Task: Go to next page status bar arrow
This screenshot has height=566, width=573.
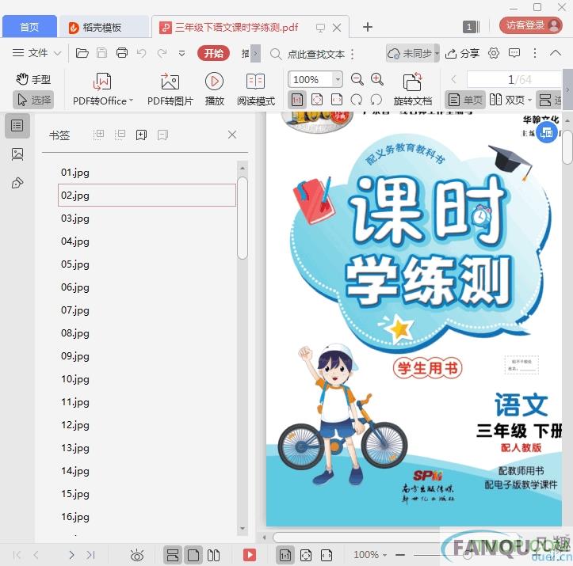Action: pos(71,555)
